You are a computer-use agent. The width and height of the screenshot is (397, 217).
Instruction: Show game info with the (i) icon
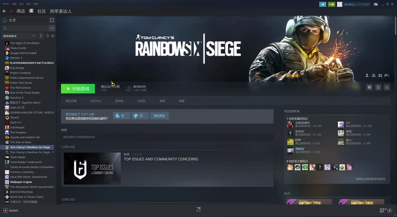378,87
